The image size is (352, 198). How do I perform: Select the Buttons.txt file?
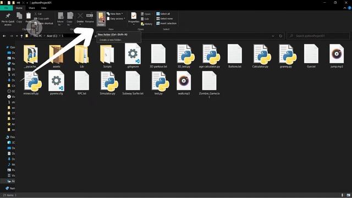(x=235, y=56)
